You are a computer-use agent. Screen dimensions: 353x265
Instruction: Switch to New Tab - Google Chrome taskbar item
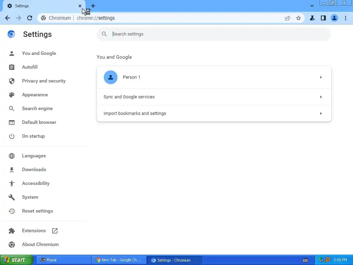(119, 260)
